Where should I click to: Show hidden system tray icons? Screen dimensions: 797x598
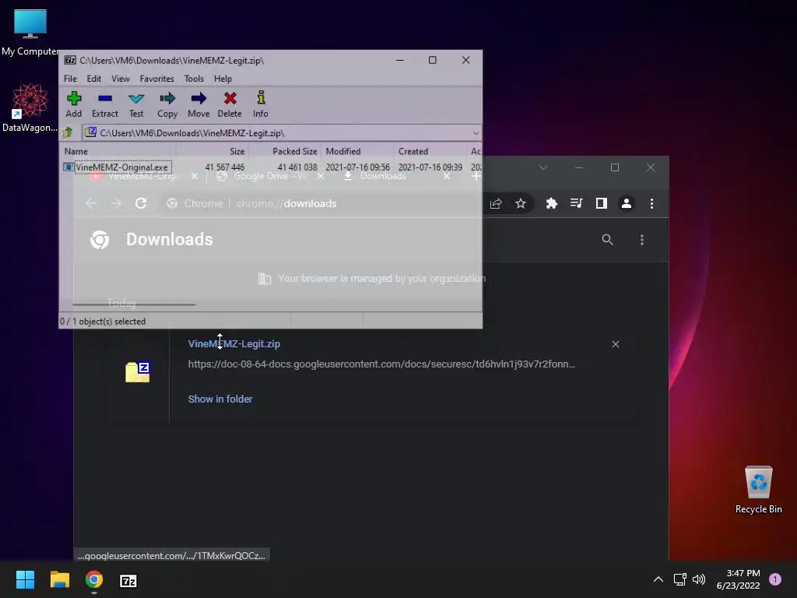pyautogui.click(x=658, y=579)
